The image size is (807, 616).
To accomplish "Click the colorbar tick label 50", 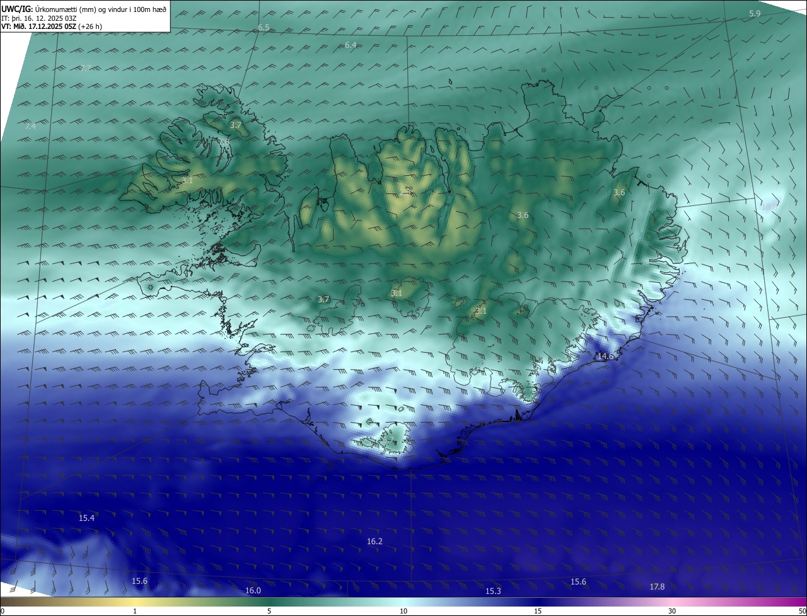I will point(803,611).
